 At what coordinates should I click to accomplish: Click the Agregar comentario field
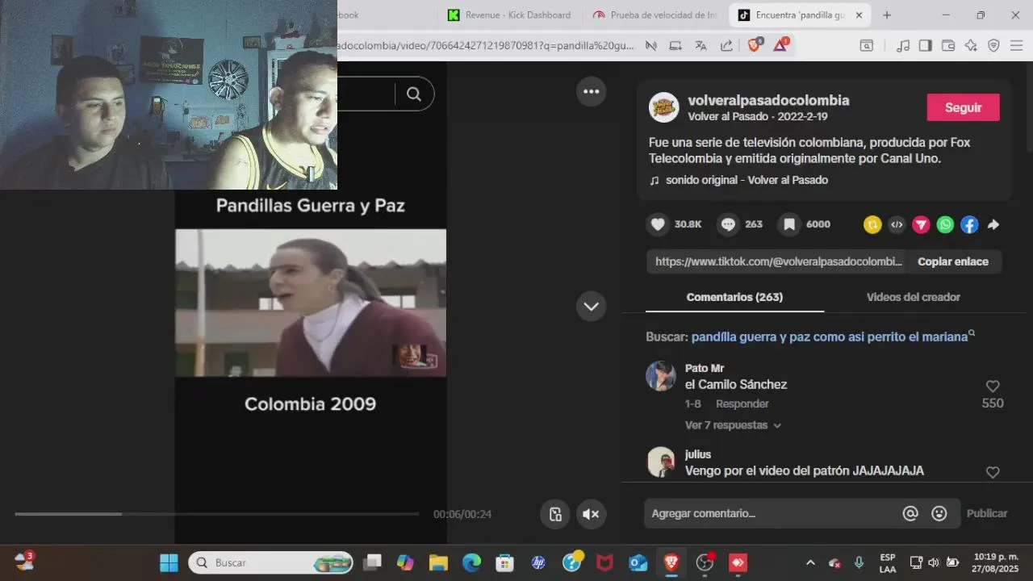pos(771,513)
